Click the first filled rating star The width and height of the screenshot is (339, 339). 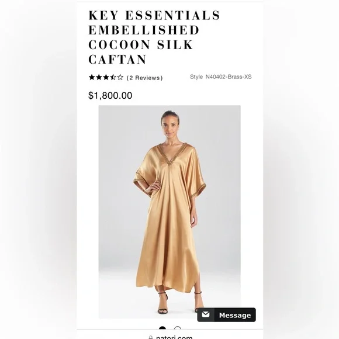(x=92, y=77)
